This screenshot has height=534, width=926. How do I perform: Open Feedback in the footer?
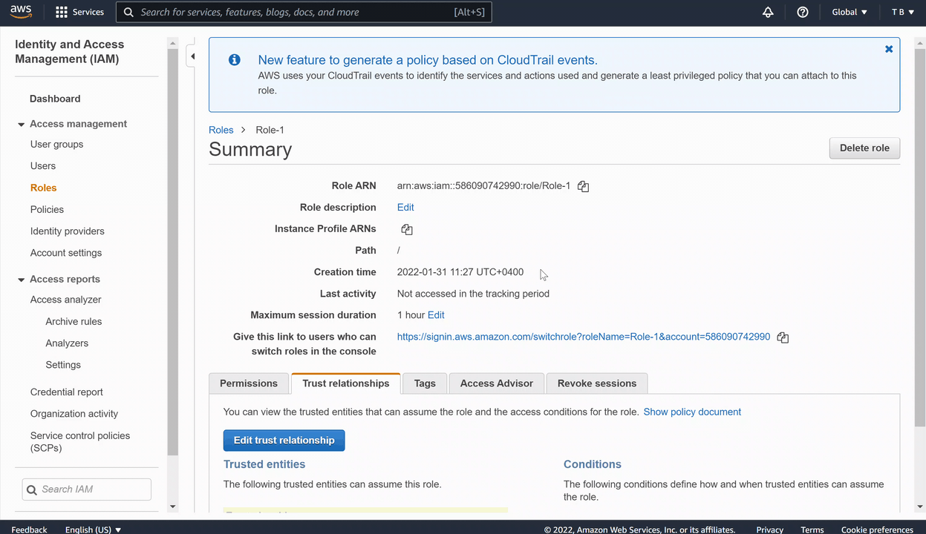coord(30,530)
